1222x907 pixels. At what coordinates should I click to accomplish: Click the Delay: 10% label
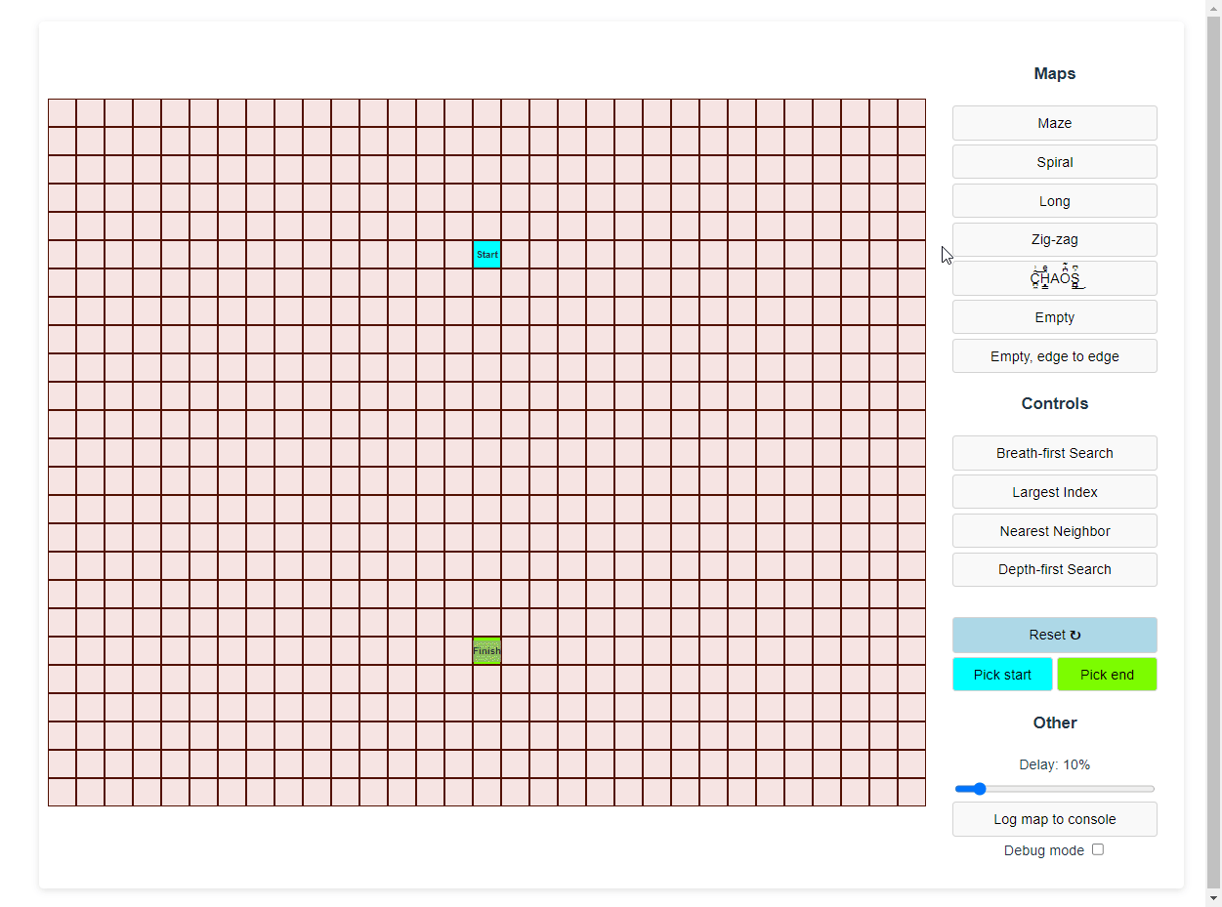click(1054, 764)
